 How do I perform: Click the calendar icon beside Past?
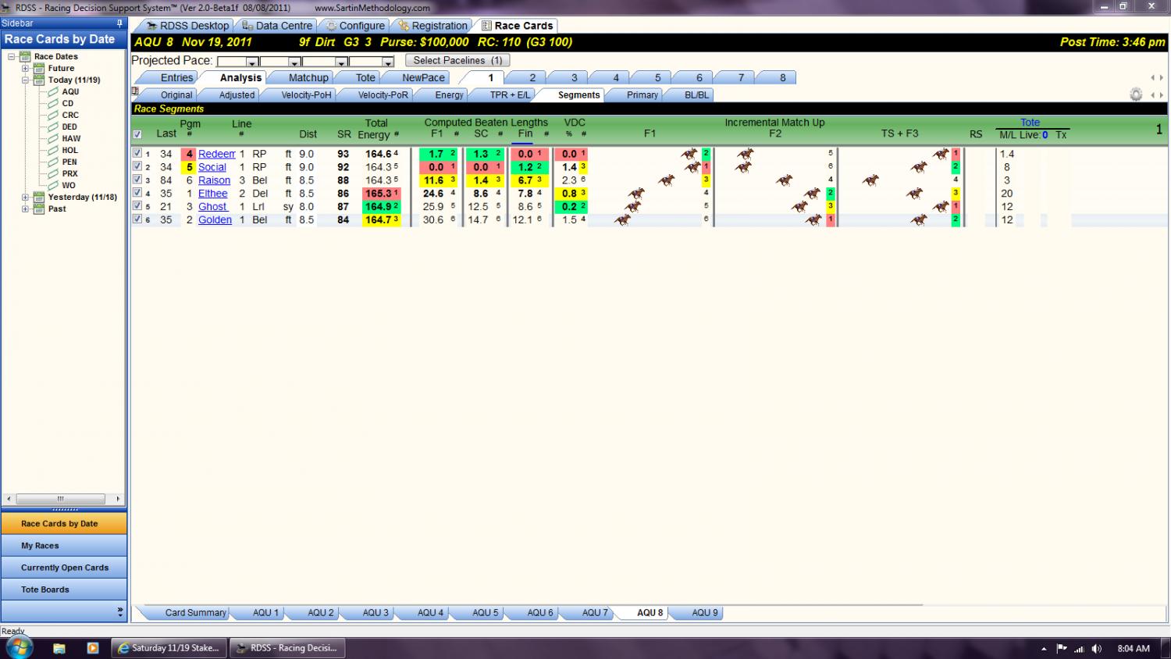(x=39, y=208)
